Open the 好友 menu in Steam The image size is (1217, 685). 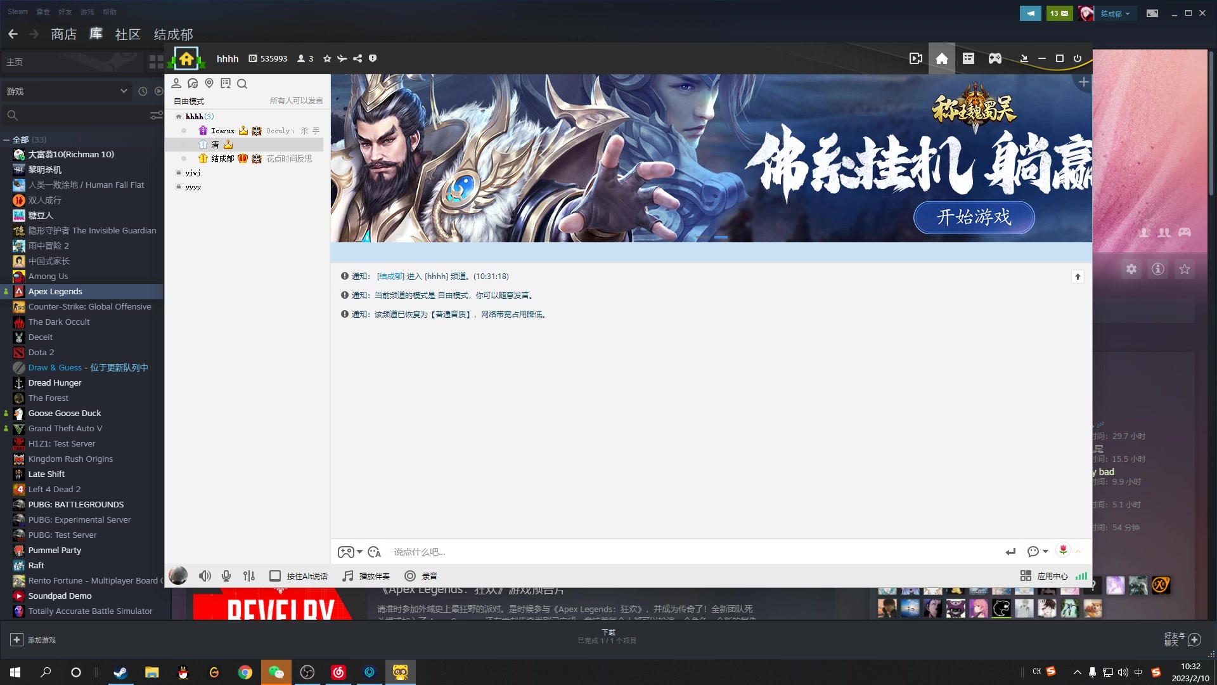point(65,12)
